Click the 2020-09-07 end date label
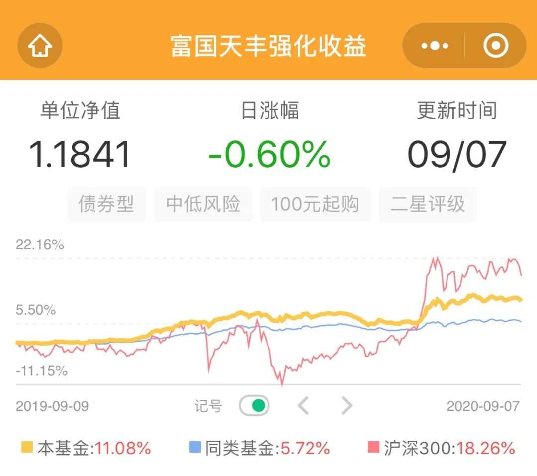Viewport: 537px width, 476px height. pos(483,406)
